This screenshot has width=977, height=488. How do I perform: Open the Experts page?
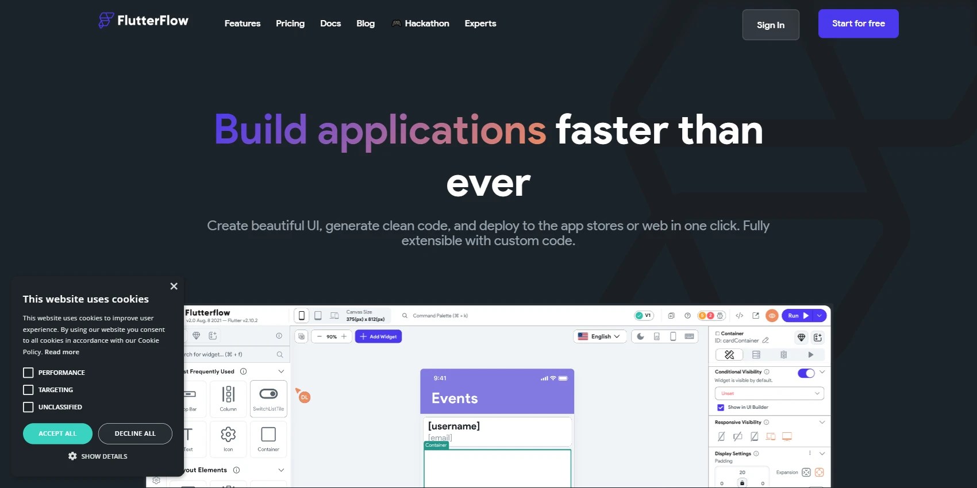(480, 24)
